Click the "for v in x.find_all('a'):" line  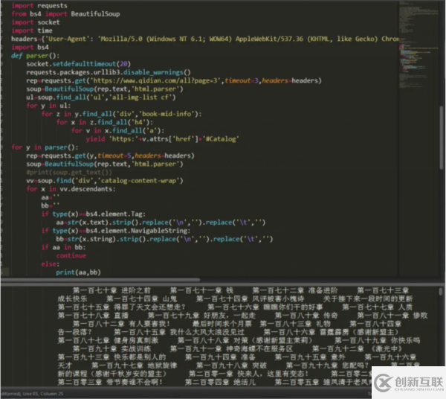tap(117, 131)
